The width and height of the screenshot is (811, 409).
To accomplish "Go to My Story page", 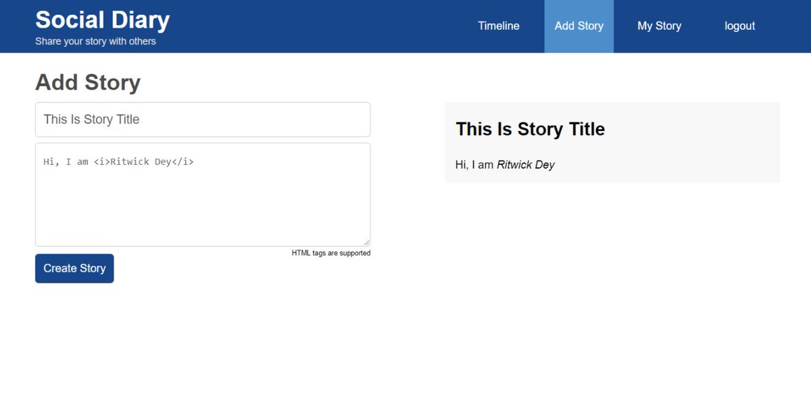I will click(x=659, y=26).
